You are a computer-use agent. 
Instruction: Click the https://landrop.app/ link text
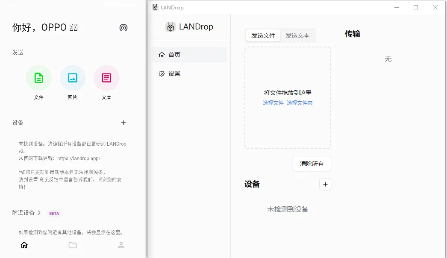pos(79,158)
